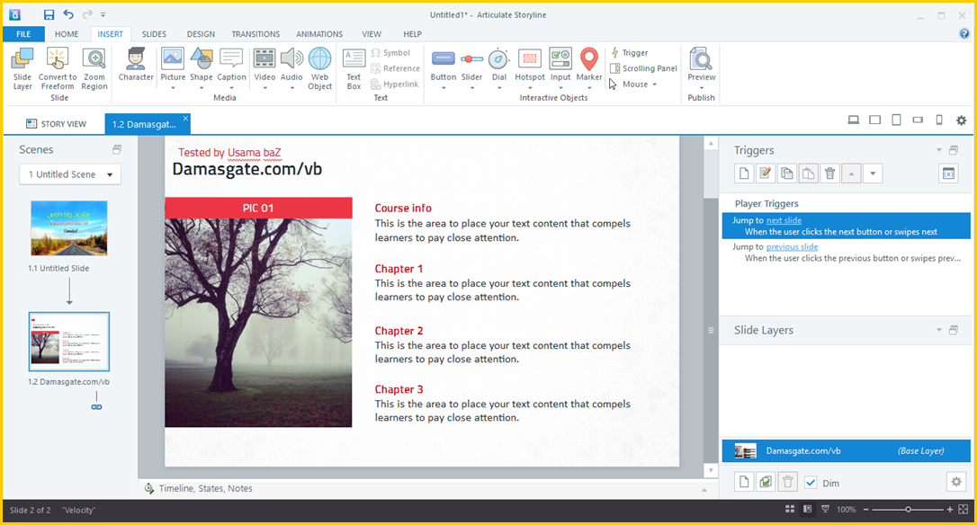
Task: Add a Zoom Region
Action: pyautogui.click(x=94, y=68)
